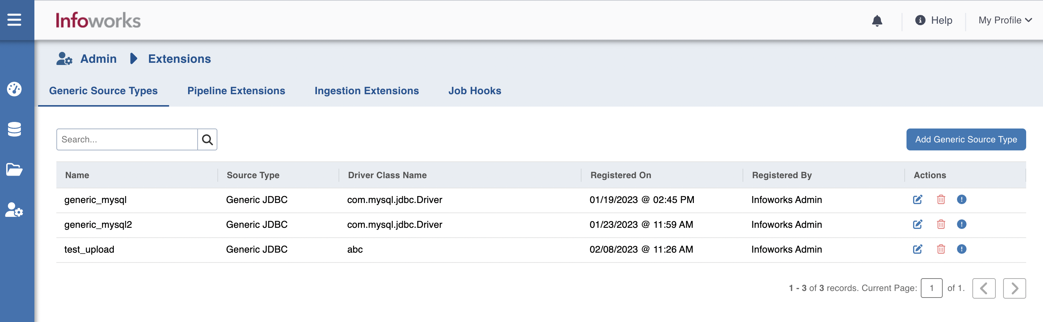Viewport: 1043px width, 322px height.
Task: Delete the generic_mysql2 source type
Action: [941, 224]
